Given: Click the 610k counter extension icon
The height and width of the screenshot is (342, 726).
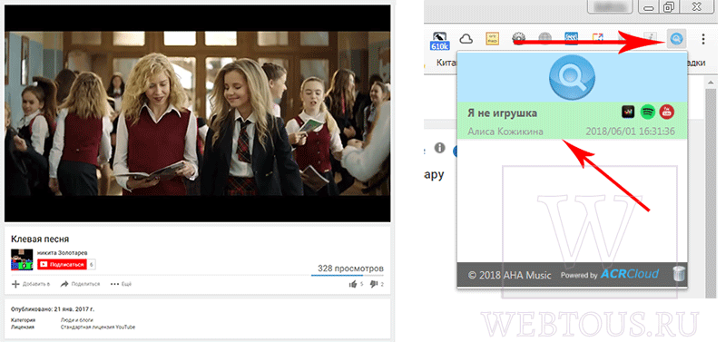Looking at the screenshot, I should [x=440, y=41].
